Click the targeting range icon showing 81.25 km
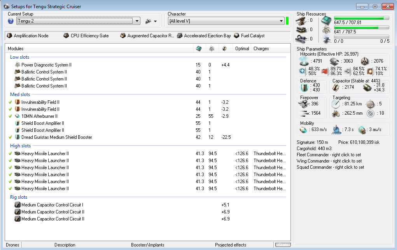Image resolution: width=397 pixels, height=250 pixels. click(x=336, y=104)
